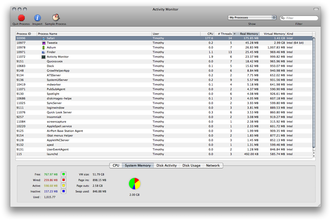331x221 pixels.
Task: Select the Adium process icon
Action: point(43,47)
